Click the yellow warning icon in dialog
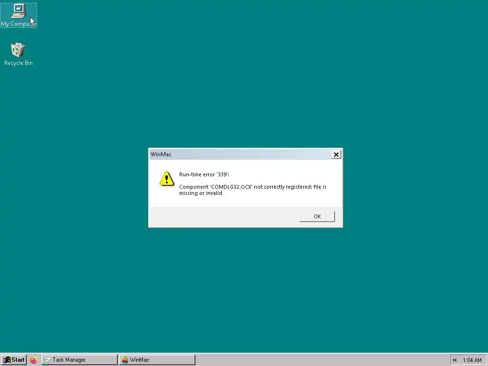Image resolution: width=488 pixels, height=366 pixels. coord(167,179)
